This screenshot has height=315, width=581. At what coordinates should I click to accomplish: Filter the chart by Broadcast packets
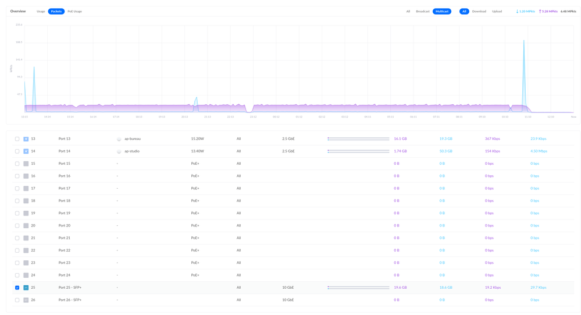423,12
